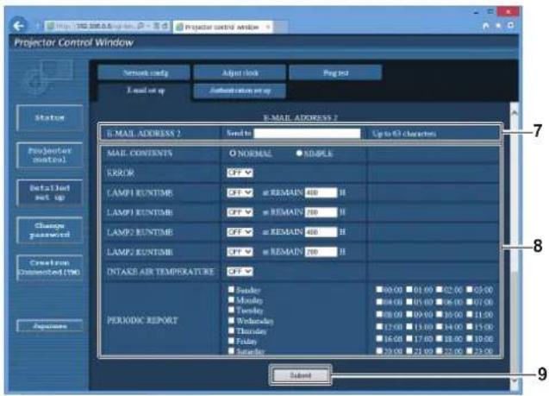Viewport: 549px width, 396px height.
Task: Enable the 15:00 report time checkbox
Action: click(470, 326)
